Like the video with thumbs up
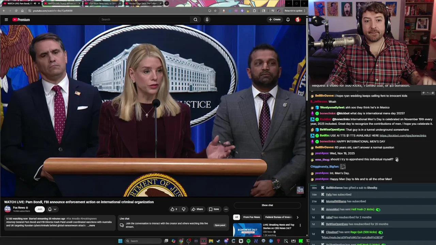Viewport: 436px width, 245px height. (x=174, y=209)
